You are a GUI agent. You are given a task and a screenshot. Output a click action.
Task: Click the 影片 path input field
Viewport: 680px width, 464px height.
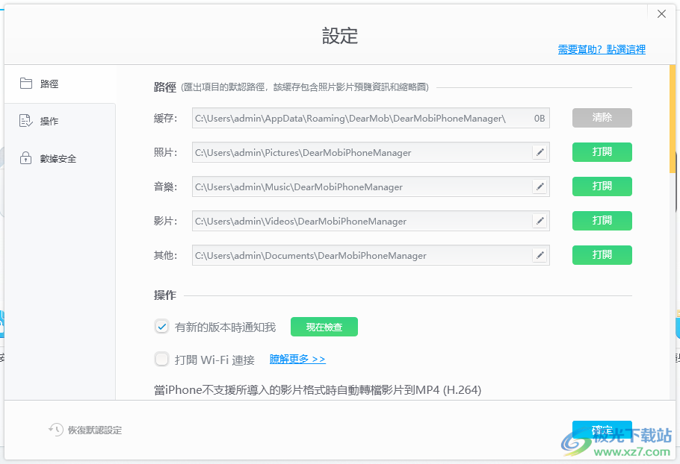(x=371, y=221)
